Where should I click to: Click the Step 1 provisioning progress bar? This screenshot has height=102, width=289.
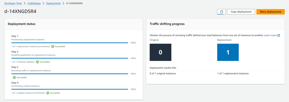click(70, 43)
